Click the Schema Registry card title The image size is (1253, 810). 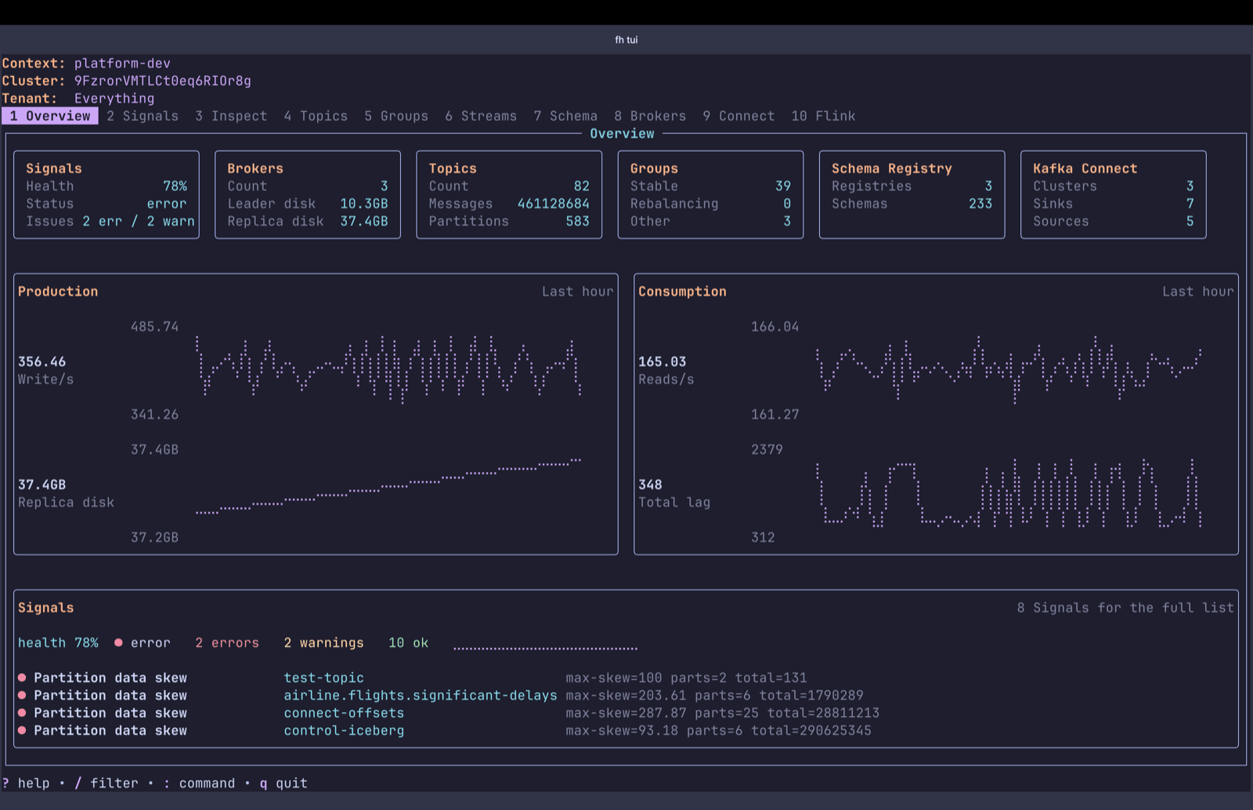coord(892,168)
